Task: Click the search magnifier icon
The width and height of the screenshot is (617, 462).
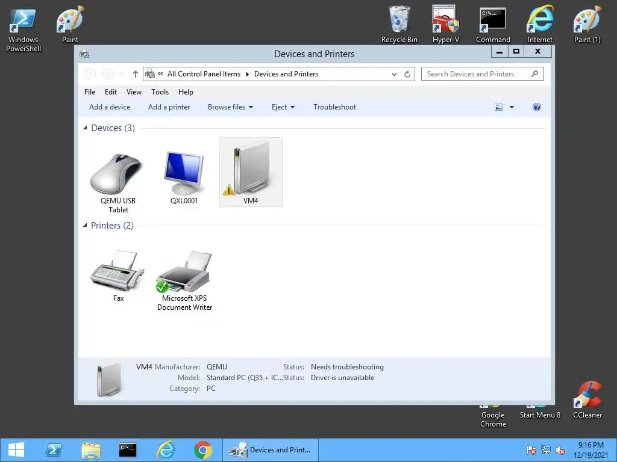Action: pos(535,73)
